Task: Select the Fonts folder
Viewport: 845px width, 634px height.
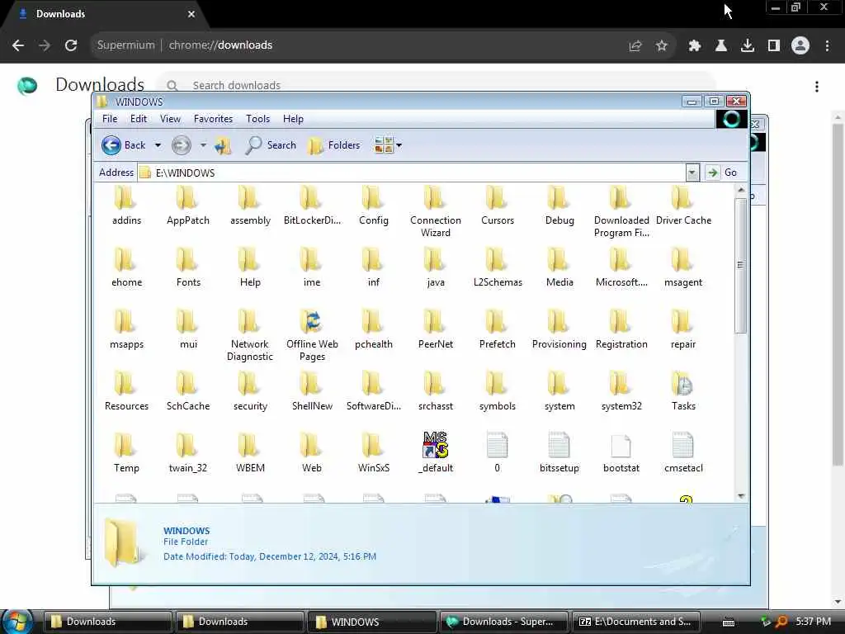Action: pyautogui.click(x=188, y=268)
